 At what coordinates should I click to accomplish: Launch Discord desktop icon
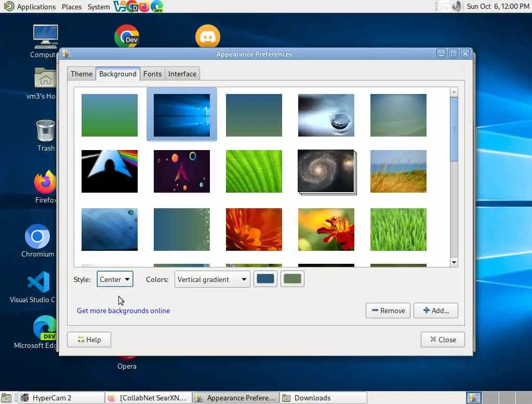click(x=208, y=36)
